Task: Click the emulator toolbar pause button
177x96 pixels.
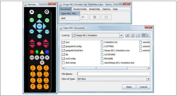Action: [x=106, y=17]
